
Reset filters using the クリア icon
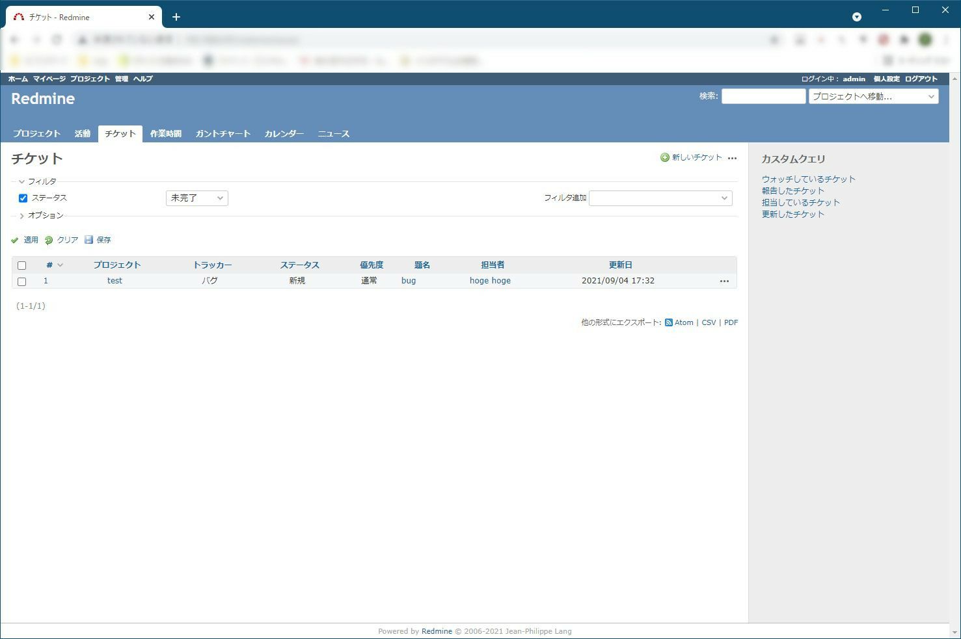[49, 240]
